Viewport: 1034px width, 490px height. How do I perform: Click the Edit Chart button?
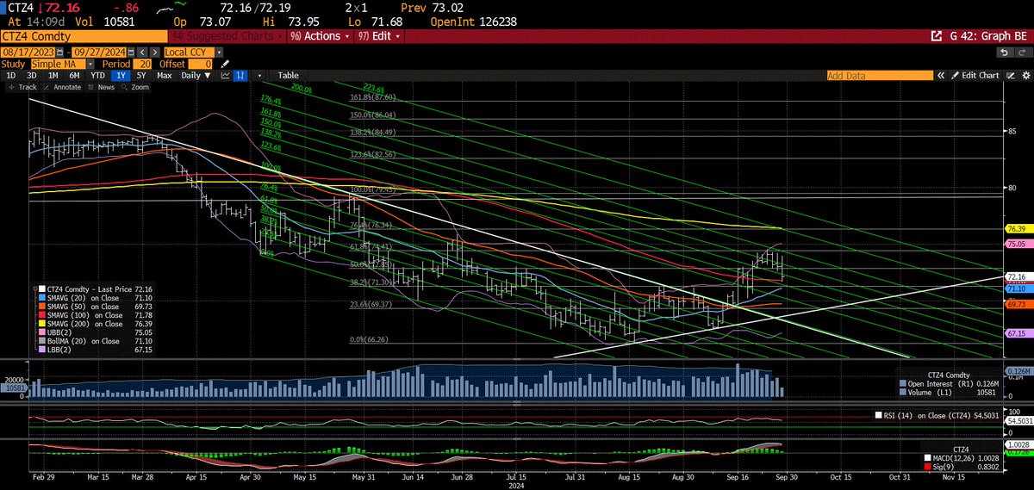pyautogui.click(x=975, y=76)
